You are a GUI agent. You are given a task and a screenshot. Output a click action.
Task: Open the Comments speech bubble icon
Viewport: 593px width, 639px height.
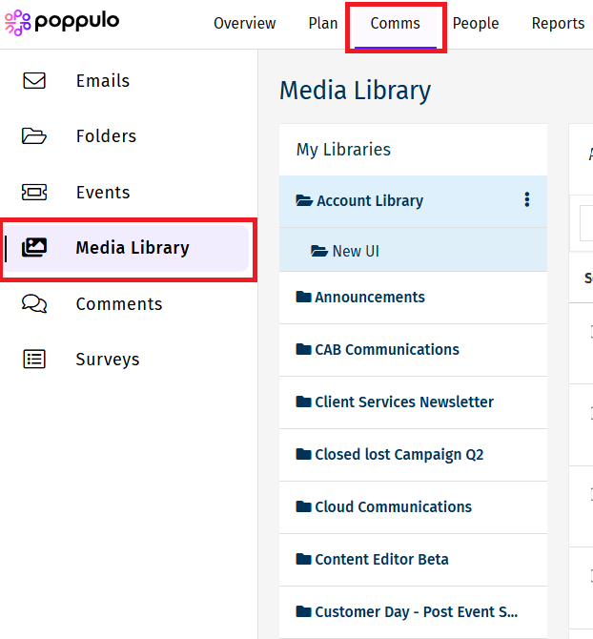(34, 303)
